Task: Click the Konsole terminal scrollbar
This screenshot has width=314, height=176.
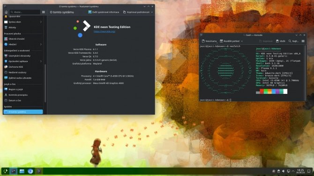Action: coord(305,73)
